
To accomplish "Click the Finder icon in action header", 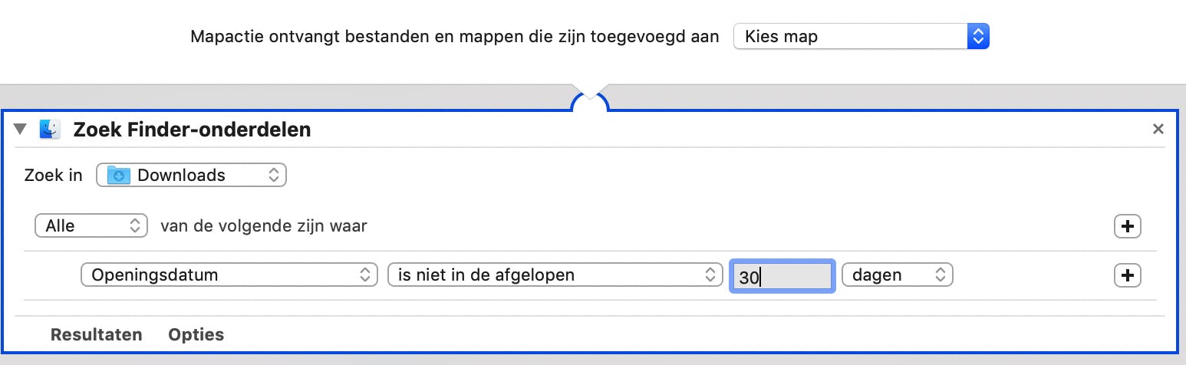I will pyautogui.click(x=50, y=130).
